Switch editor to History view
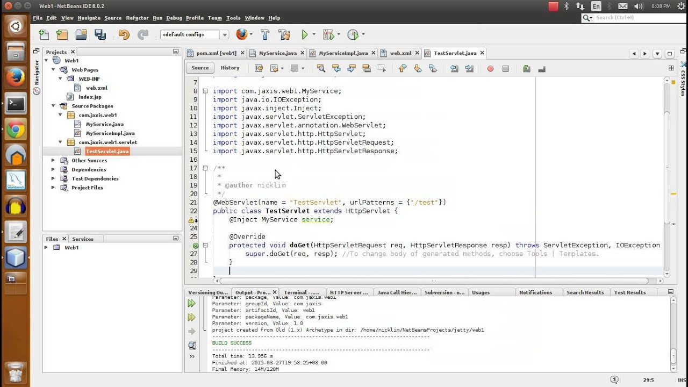This screenshot has width=688, height=387. (x=230, y=68)
